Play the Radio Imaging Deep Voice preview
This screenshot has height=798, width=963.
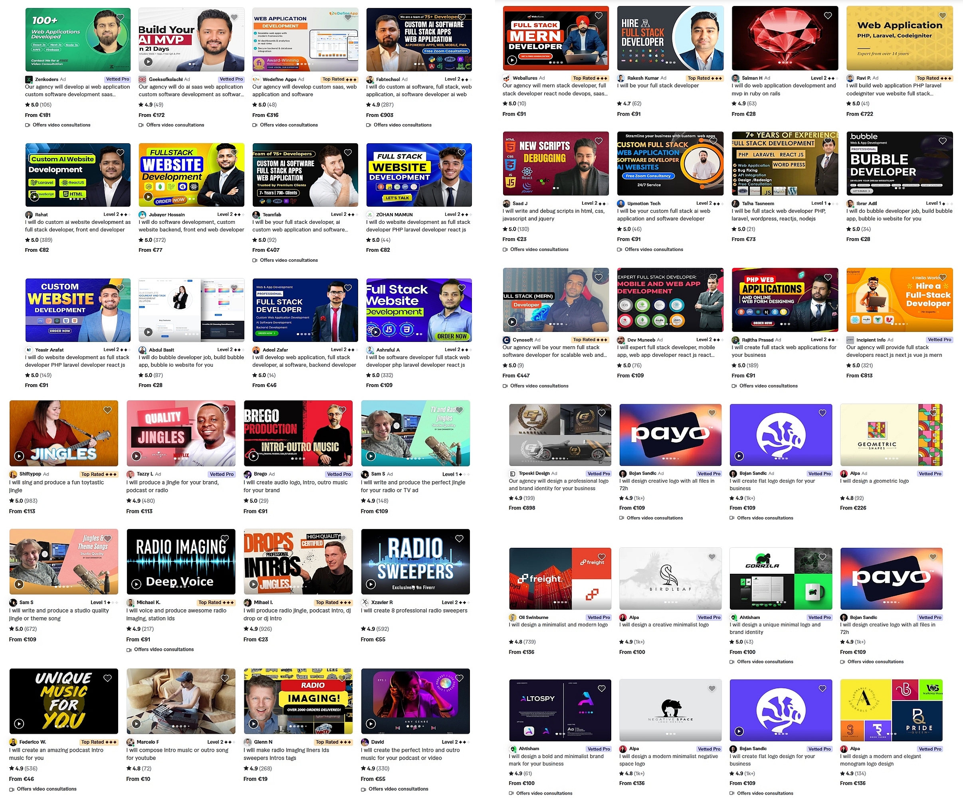136,584
